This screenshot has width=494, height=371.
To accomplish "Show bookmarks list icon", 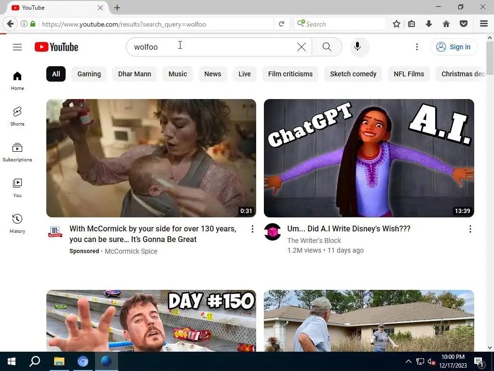I will (x=412, y=24).
